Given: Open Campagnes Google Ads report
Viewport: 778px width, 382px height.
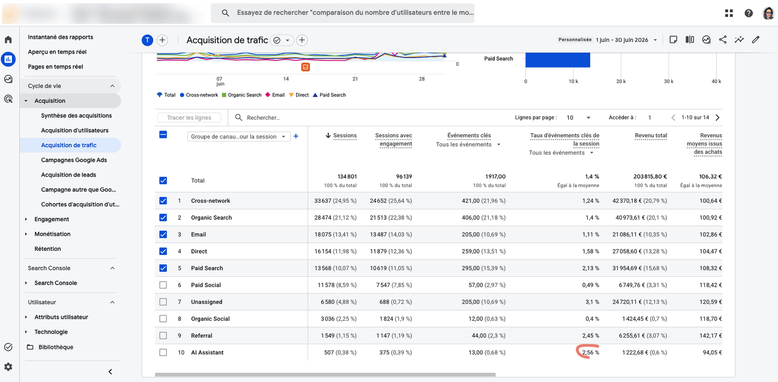Looking at the screenshot, I should click(x=74, y=160).
